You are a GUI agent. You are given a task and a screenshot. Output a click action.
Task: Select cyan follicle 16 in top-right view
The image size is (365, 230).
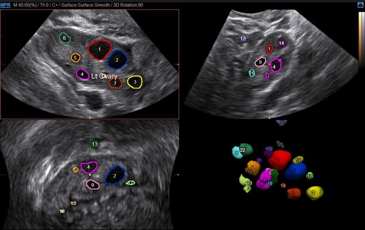pyautogui.click(x=252, y=73)
